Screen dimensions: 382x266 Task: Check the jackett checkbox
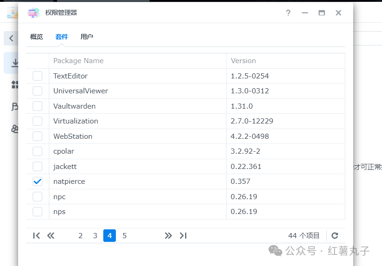(38, 166)
